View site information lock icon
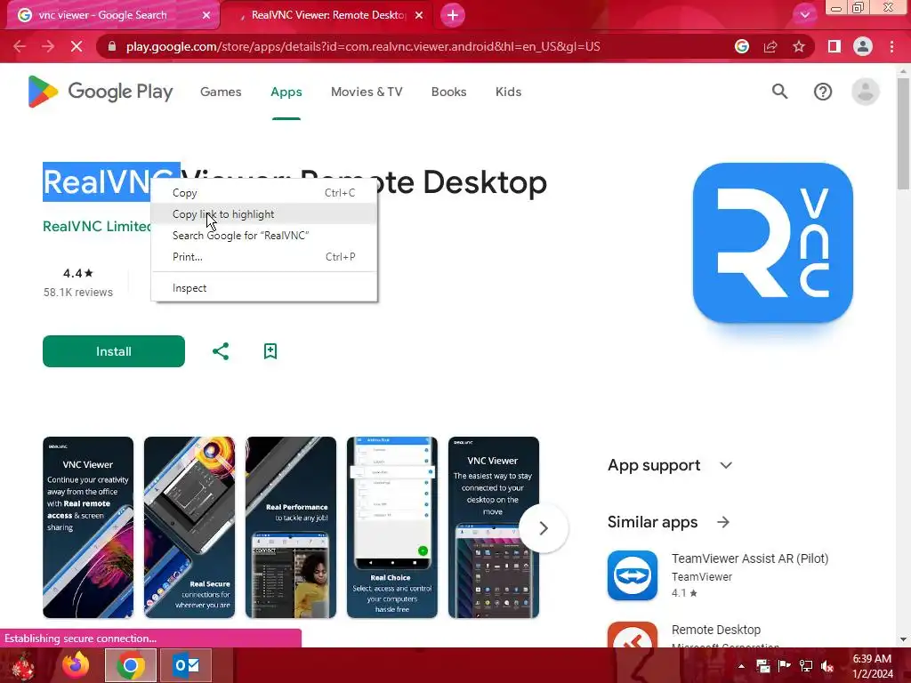911x683 pixels. [x=112, y=46]
